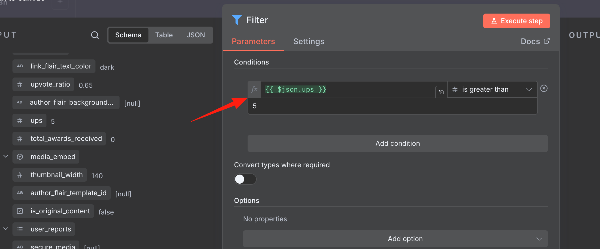Click the value field containing 5
The width and height of the screenshot is (600, 249).
[x=392, y=106]
